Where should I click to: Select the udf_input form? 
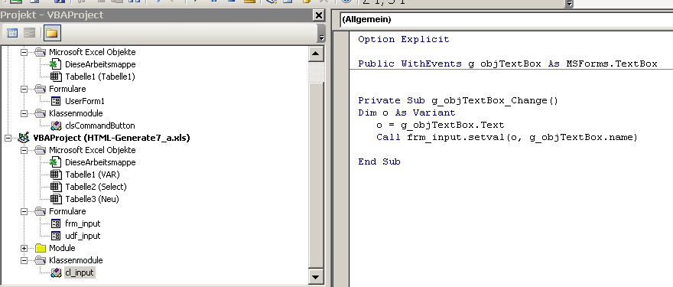pyautogui.click(x=83, y=236)
